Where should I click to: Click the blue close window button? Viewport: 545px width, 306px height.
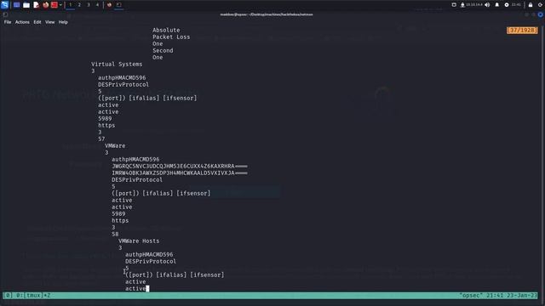(540, 14)
